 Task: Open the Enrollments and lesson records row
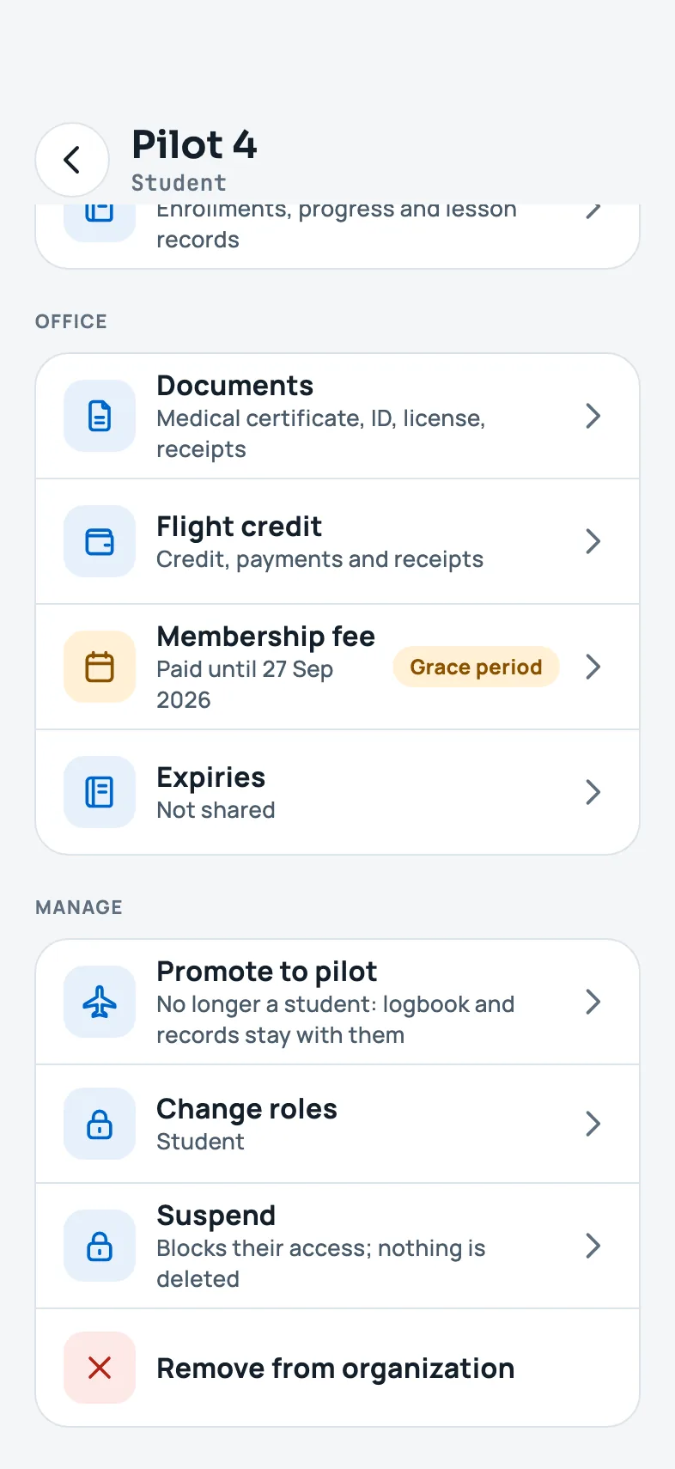pos(337,236)
